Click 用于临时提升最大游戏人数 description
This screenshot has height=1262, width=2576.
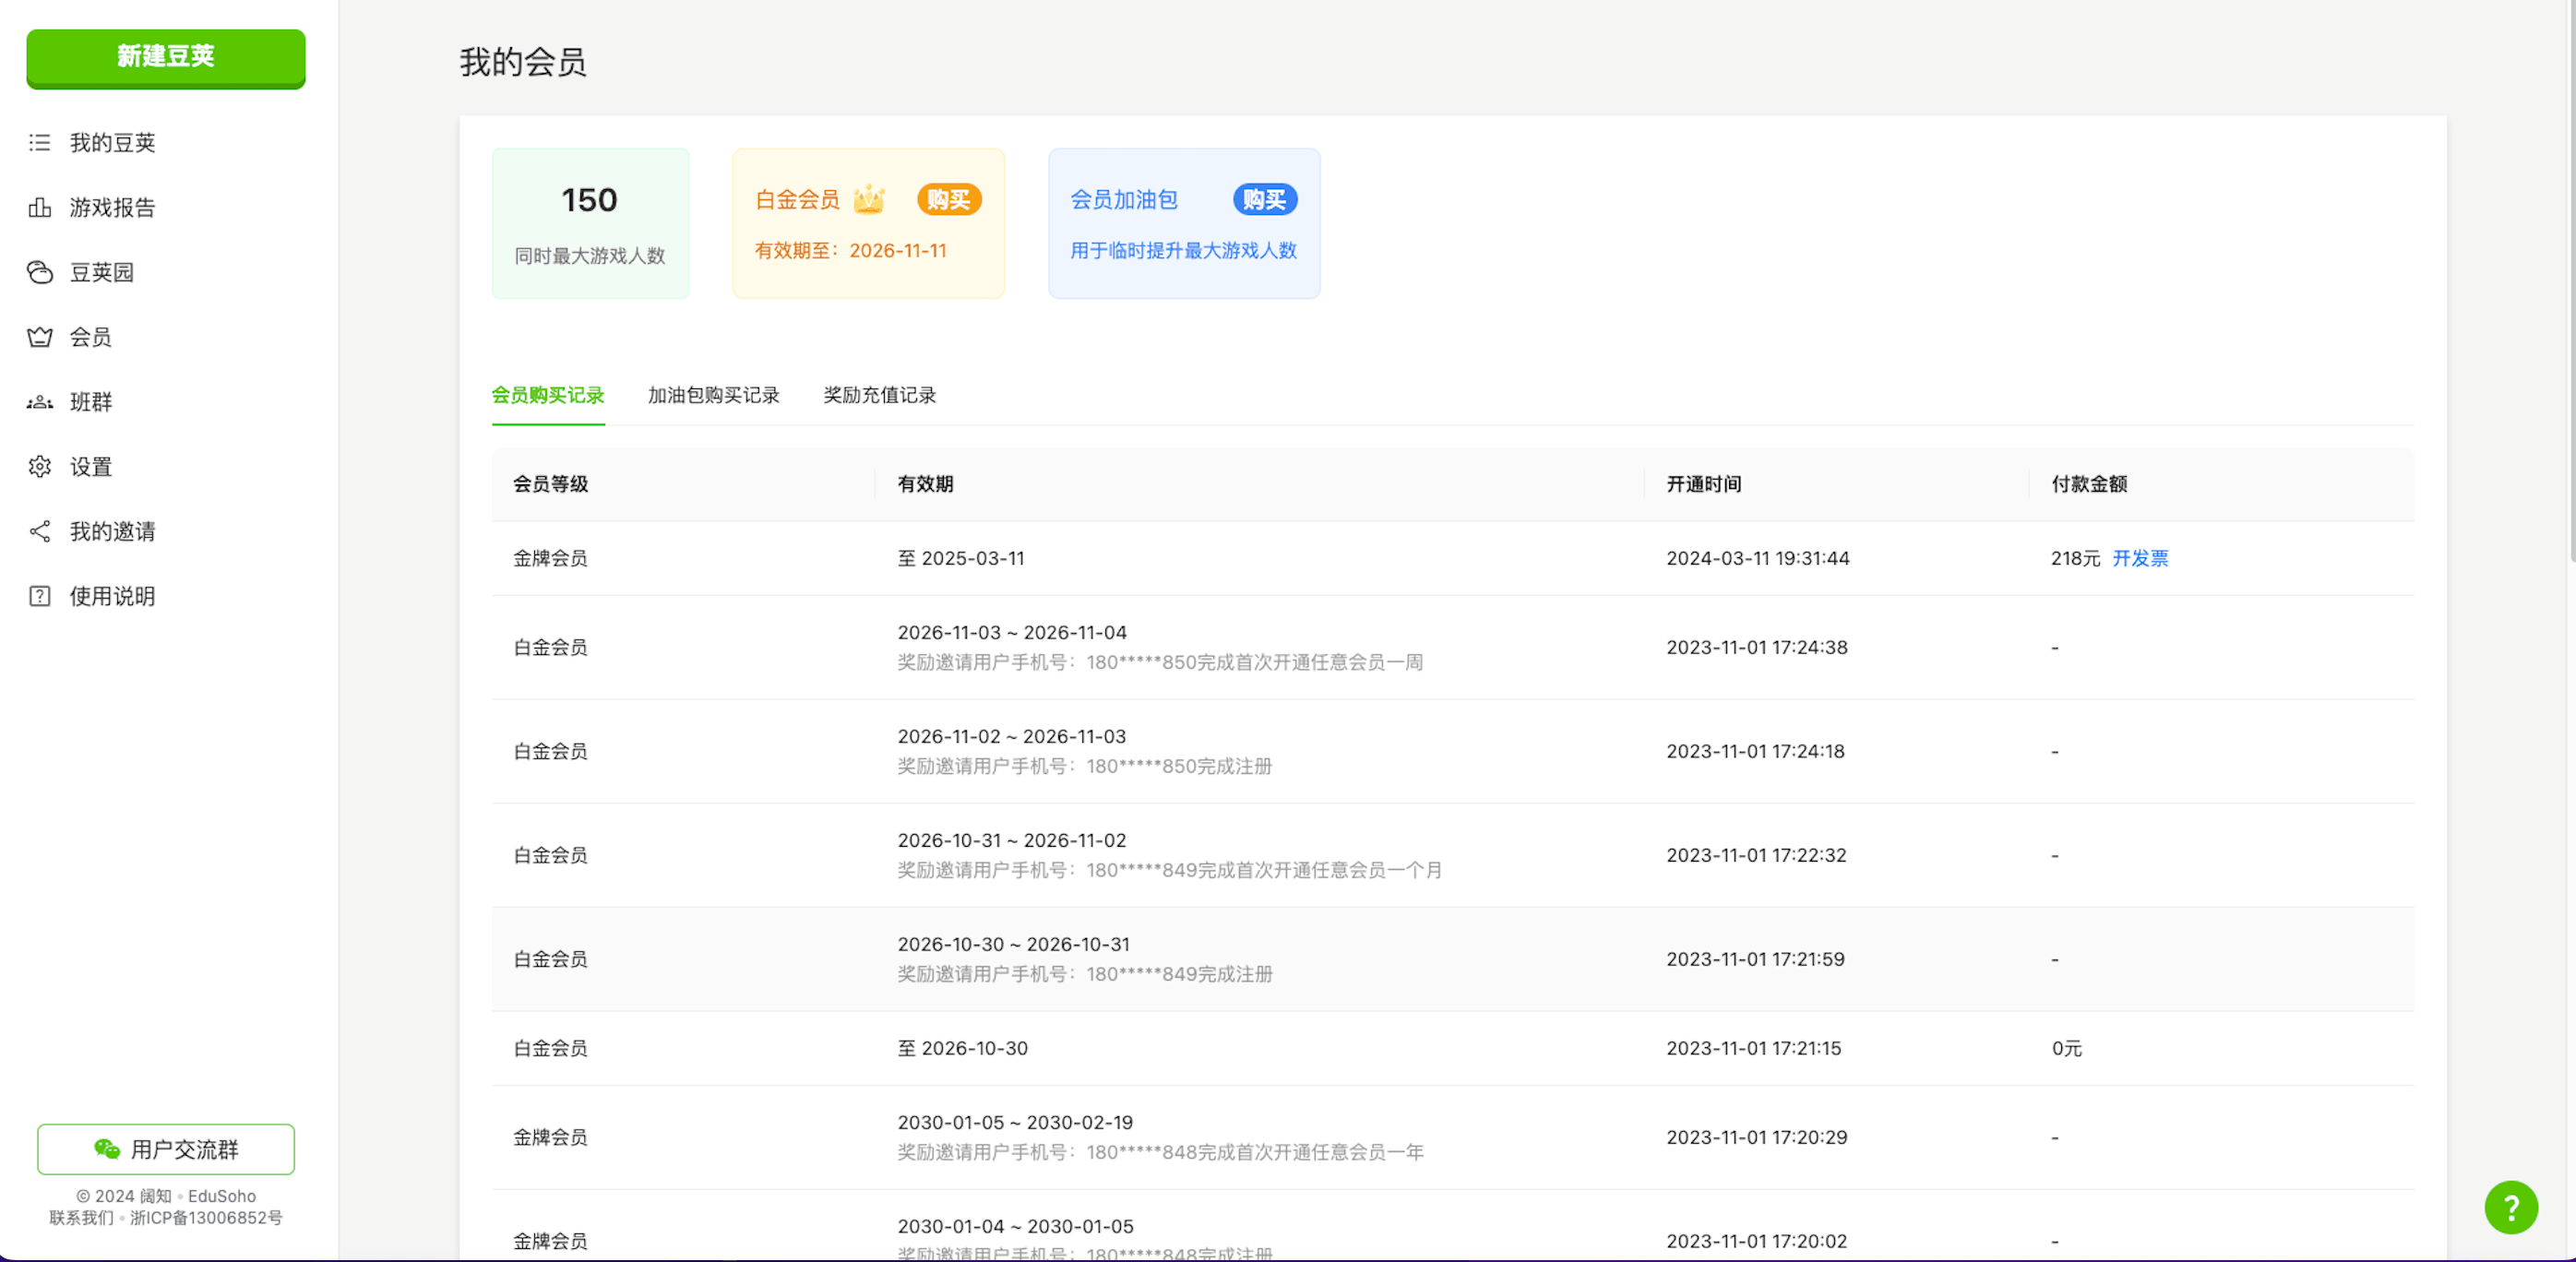(x=1184, y=251)
